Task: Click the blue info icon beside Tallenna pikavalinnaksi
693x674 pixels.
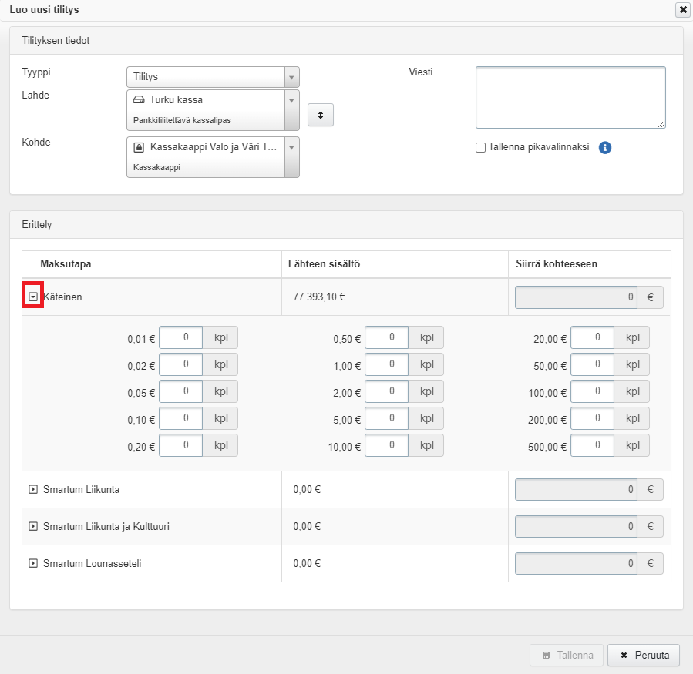Action: [605, 148]
